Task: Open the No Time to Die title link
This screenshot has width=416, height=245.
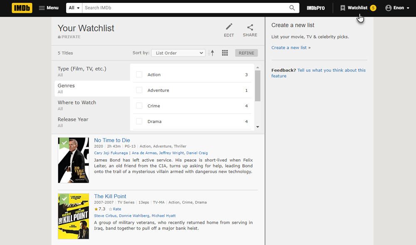Action: click(x=112, y=141)
